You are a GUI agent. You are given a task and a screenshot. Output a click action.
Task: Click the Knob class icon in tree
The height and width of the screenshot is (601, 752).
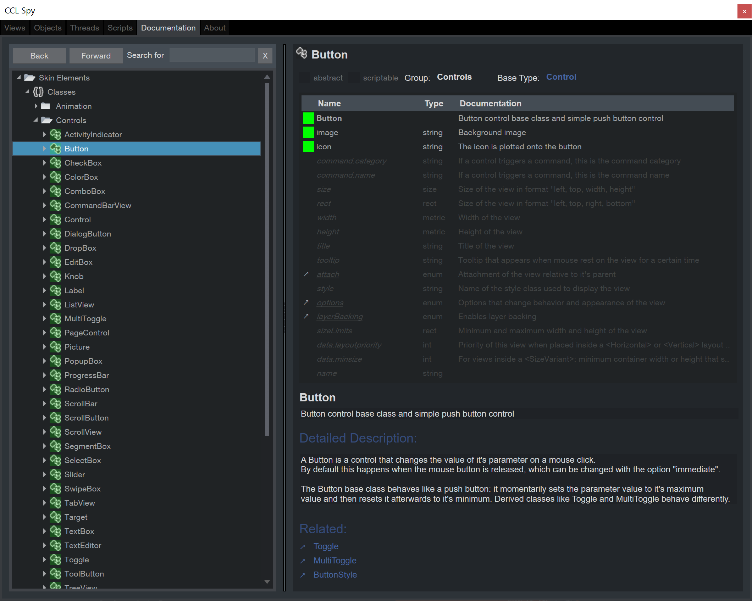[55, 276]
